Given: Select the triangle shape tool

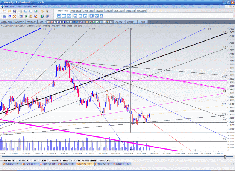Looking at the screenshot, I should coord(97,16).
